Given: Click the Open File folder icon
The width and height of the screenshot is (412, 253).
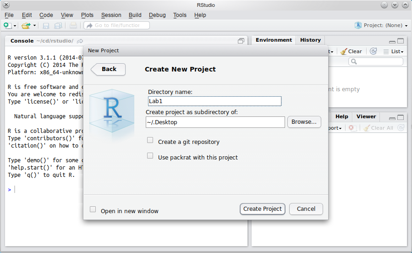Looking at the screenshot, I should [26, 26].
